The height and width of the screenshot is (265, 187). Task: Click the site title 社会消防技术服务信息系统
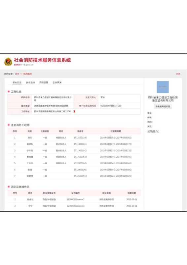[x=42, y=60]
